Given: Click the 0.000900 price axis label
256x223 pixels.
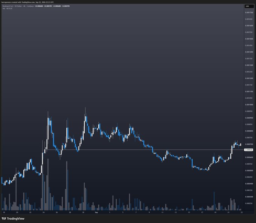Looking at the screenshot, I should tap(249, 118).
